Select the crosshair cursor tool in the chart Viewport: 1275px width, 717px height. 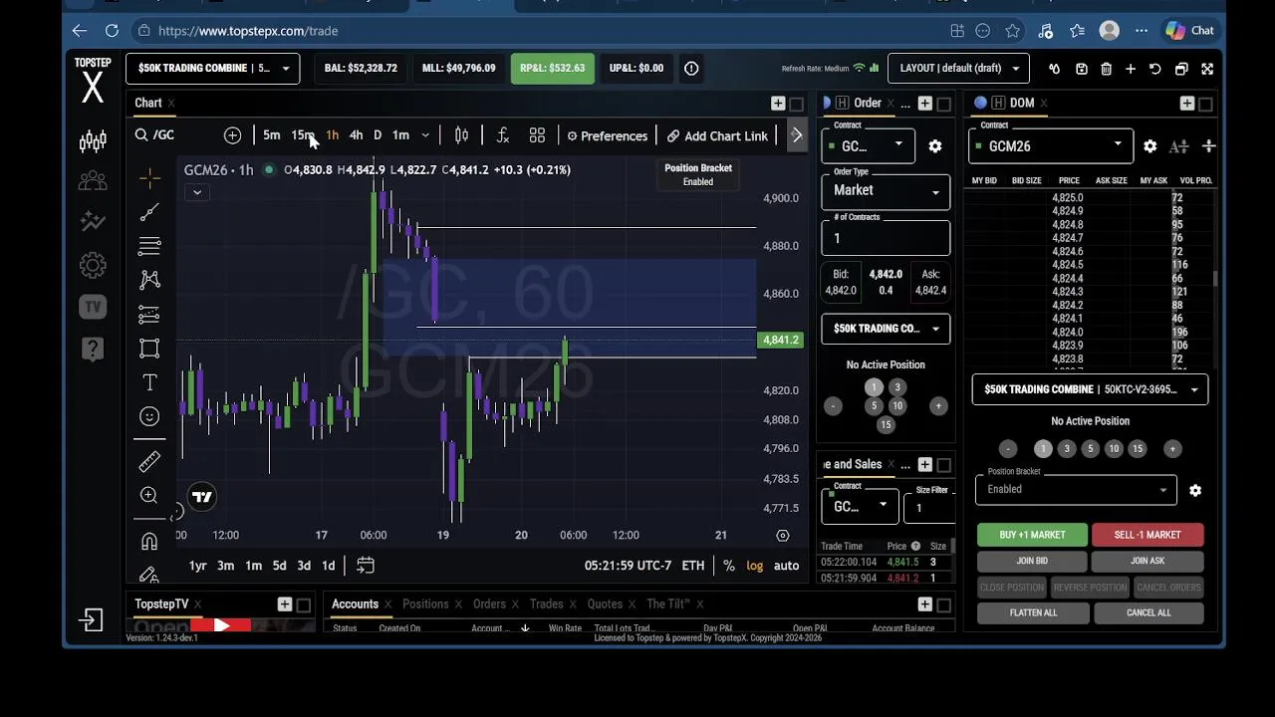149,178
